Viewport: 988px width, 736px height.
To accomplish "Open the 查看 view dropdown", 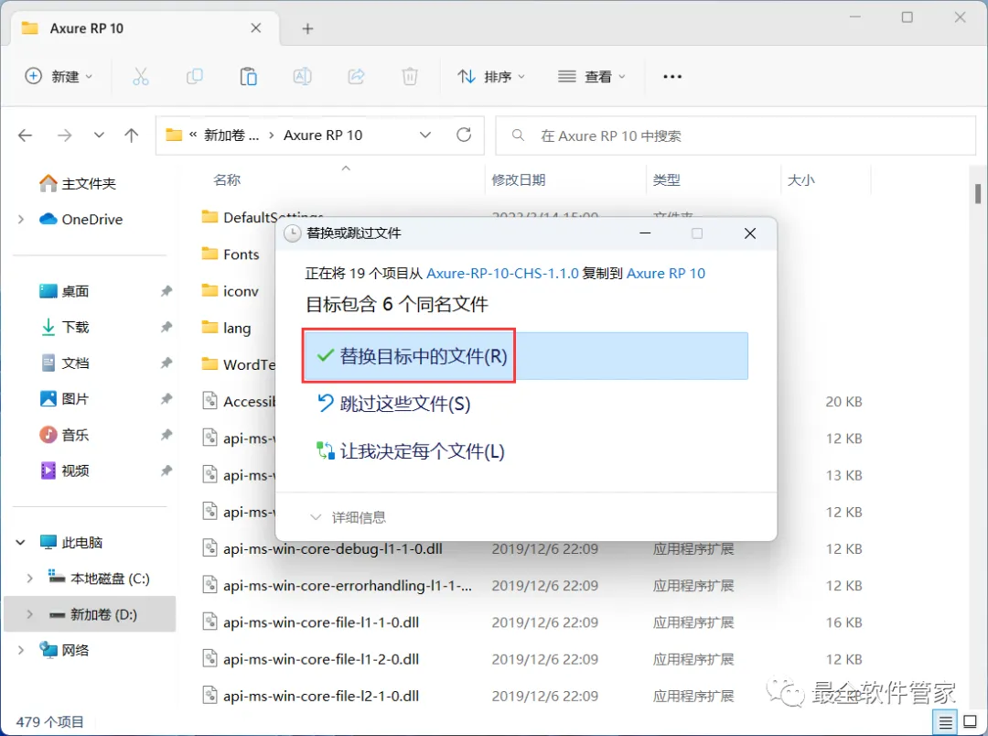I will click(591, 76).
